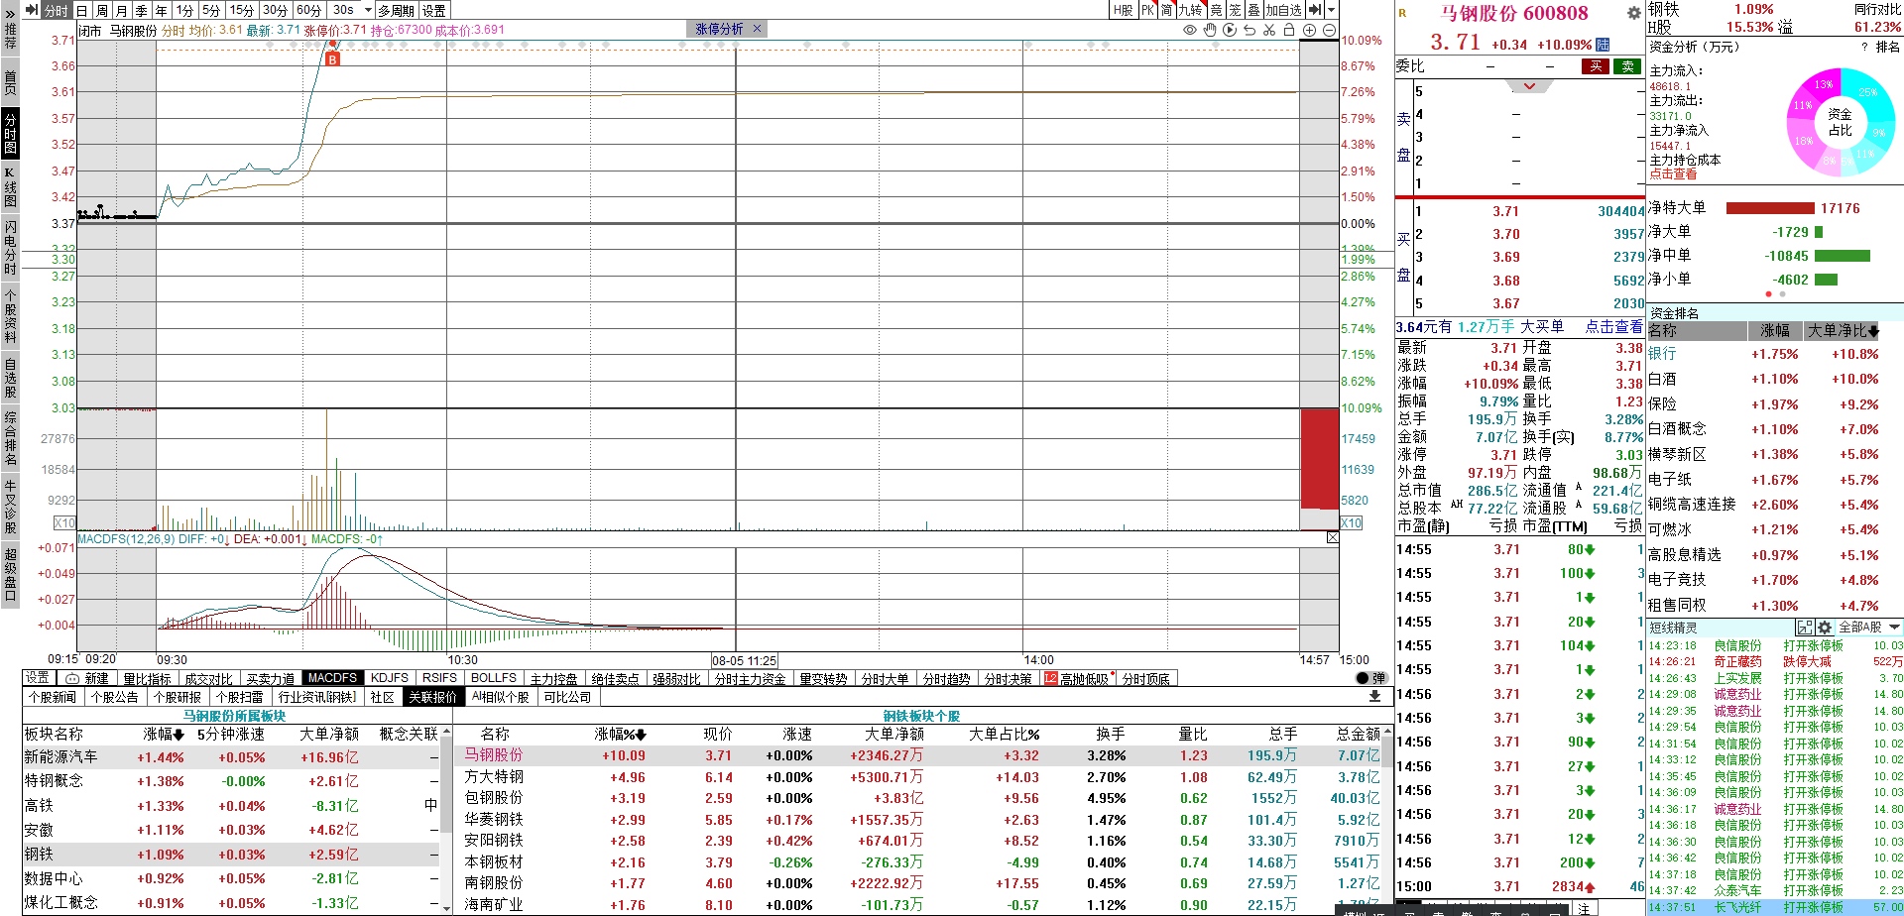The width and height of the screenshot is (1904, 916).
Task: Open K线图 in left sidebar
Action: [x=10, y=186]
